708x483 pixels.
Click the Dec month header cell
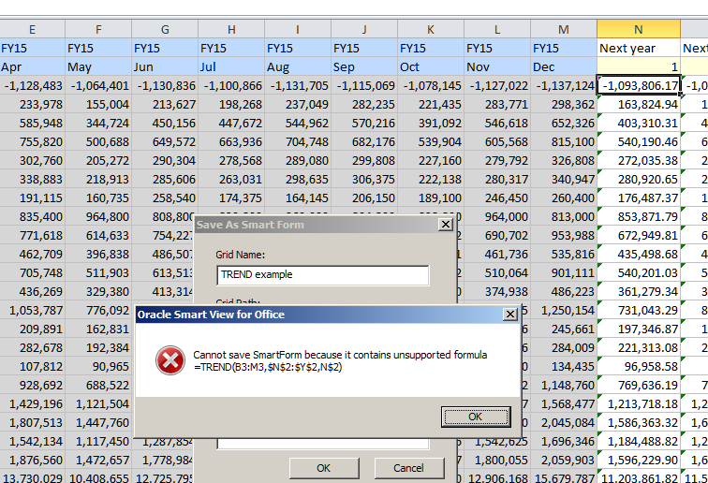(564, 66)
